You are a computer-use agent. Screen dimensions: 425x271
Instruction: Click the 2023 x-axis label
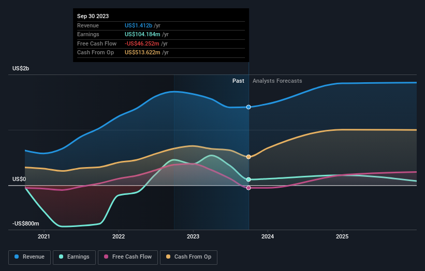pos(193,237)
